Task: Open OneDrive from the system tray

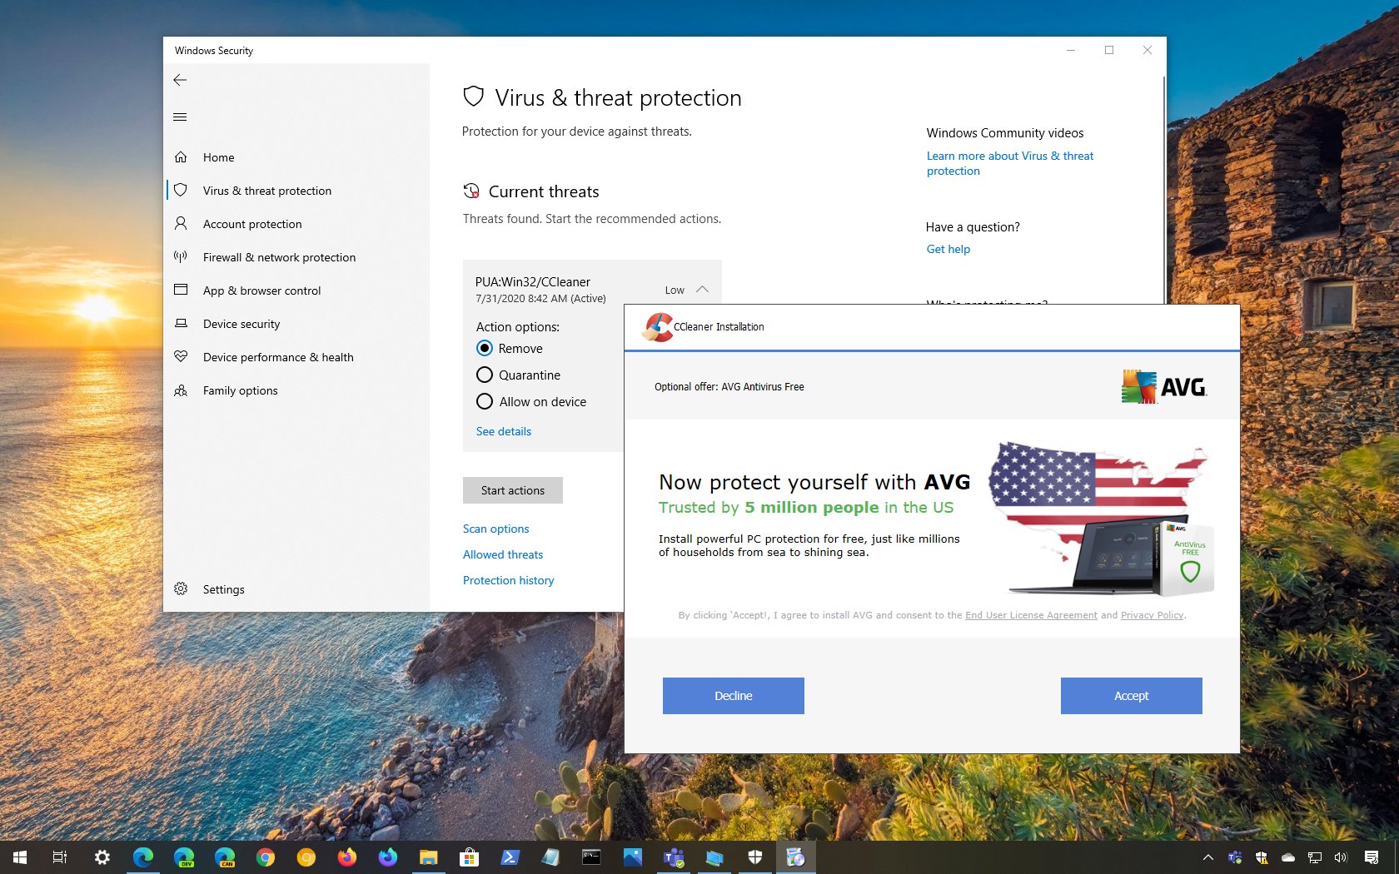Action: (1288, 857)
